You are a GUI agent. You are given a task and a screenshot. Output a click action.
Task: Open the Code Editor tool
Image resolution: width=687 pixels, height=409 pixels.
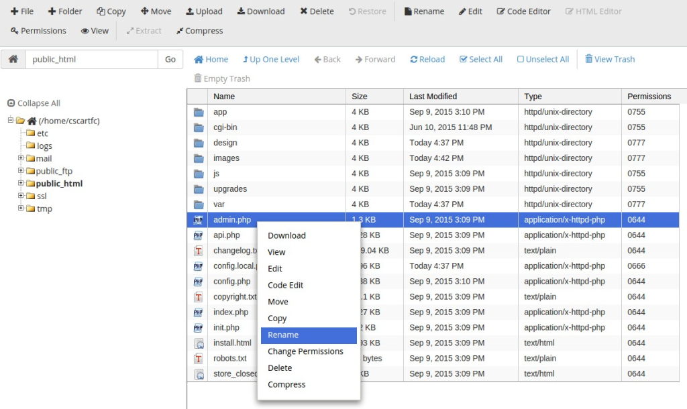pos(501,11)
